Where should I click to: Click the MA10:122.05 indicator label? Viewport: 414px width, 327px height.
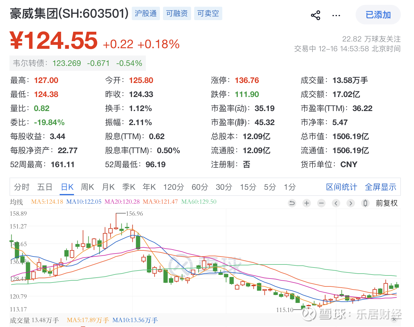pos(84,202)
